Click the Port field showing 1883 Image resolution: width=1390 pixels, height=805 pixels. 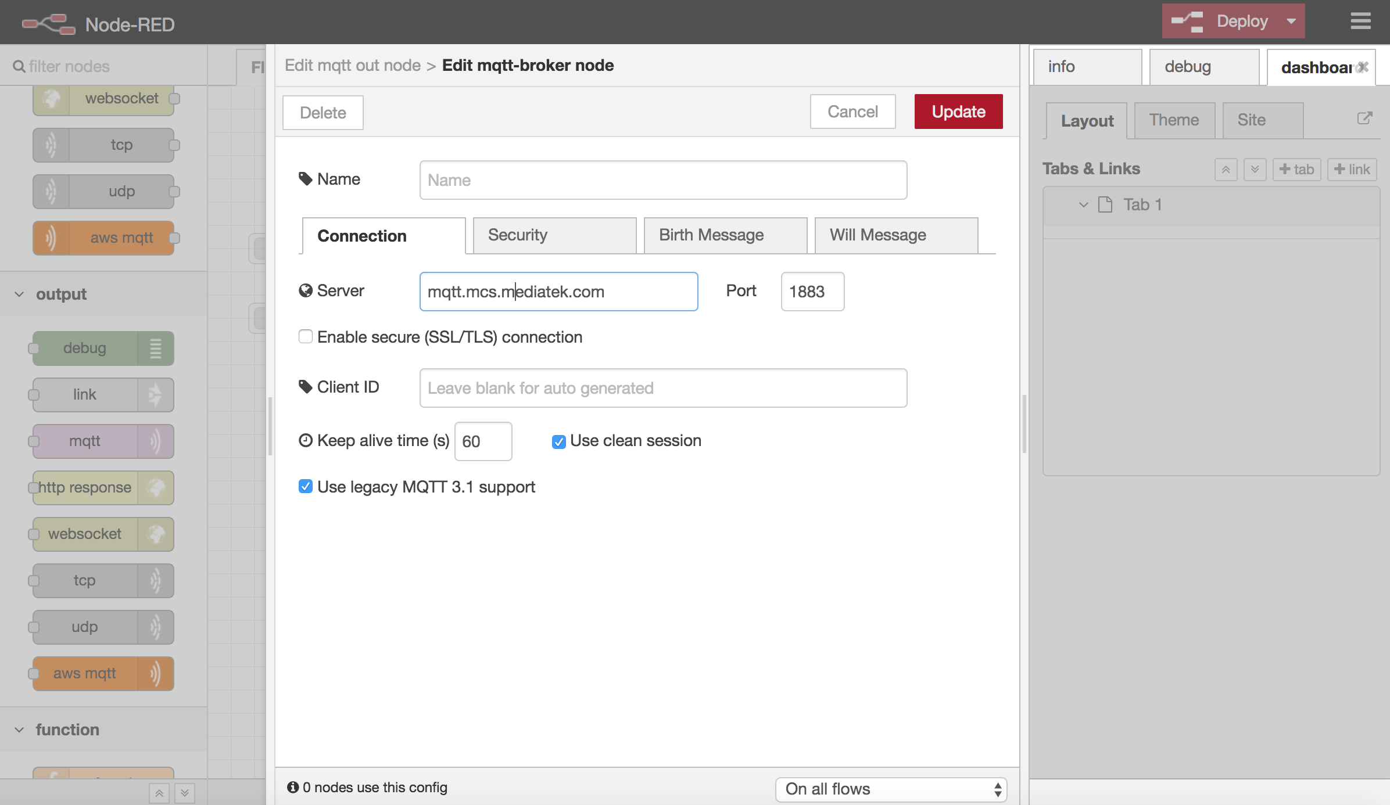coord(812,292)
